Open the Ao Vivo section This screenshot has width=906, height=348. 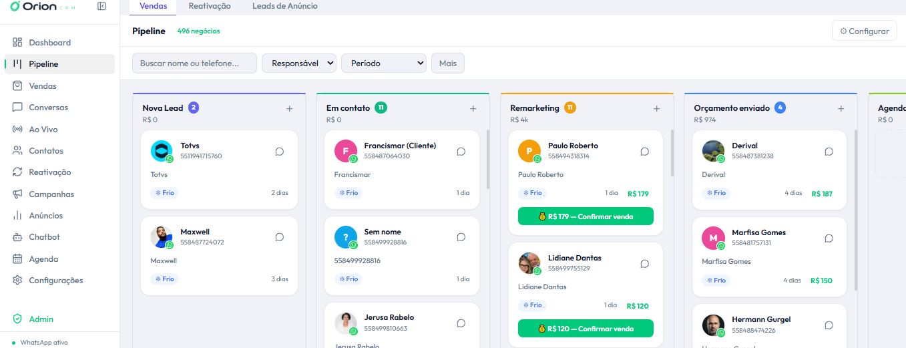(59, 129)
